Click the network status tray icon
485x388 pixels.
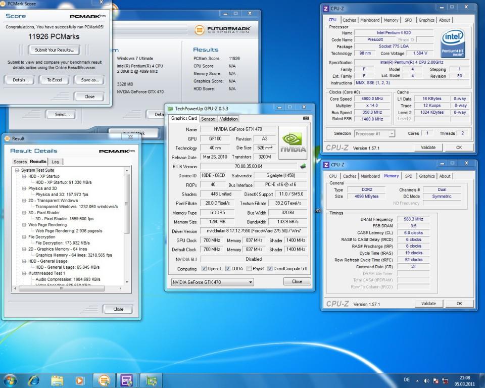click(x=445, y=380)
